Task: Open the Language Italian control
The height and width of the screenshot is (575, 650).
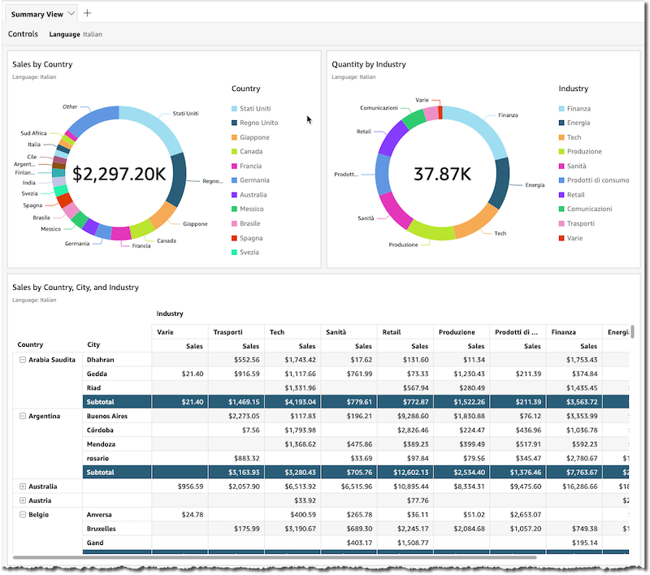Action: click(76, 34)
